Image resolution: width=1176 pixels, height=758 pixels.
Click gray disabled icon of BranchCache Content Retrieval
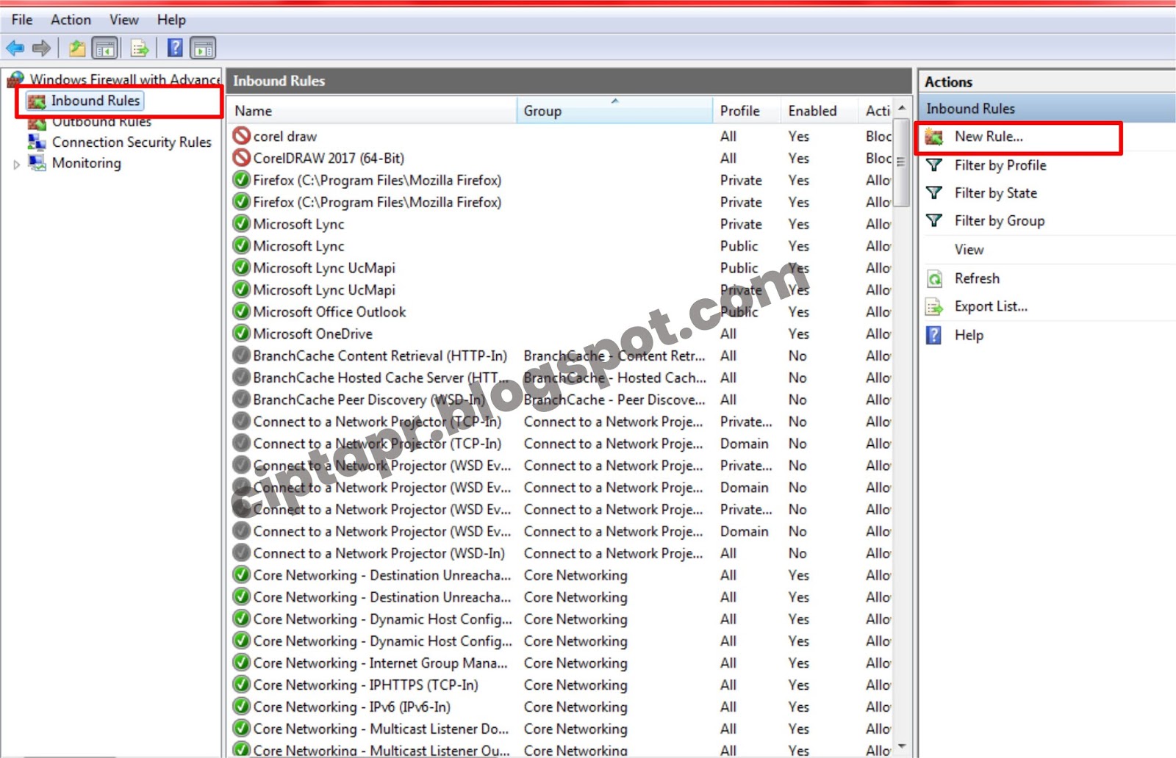point(241,355)
